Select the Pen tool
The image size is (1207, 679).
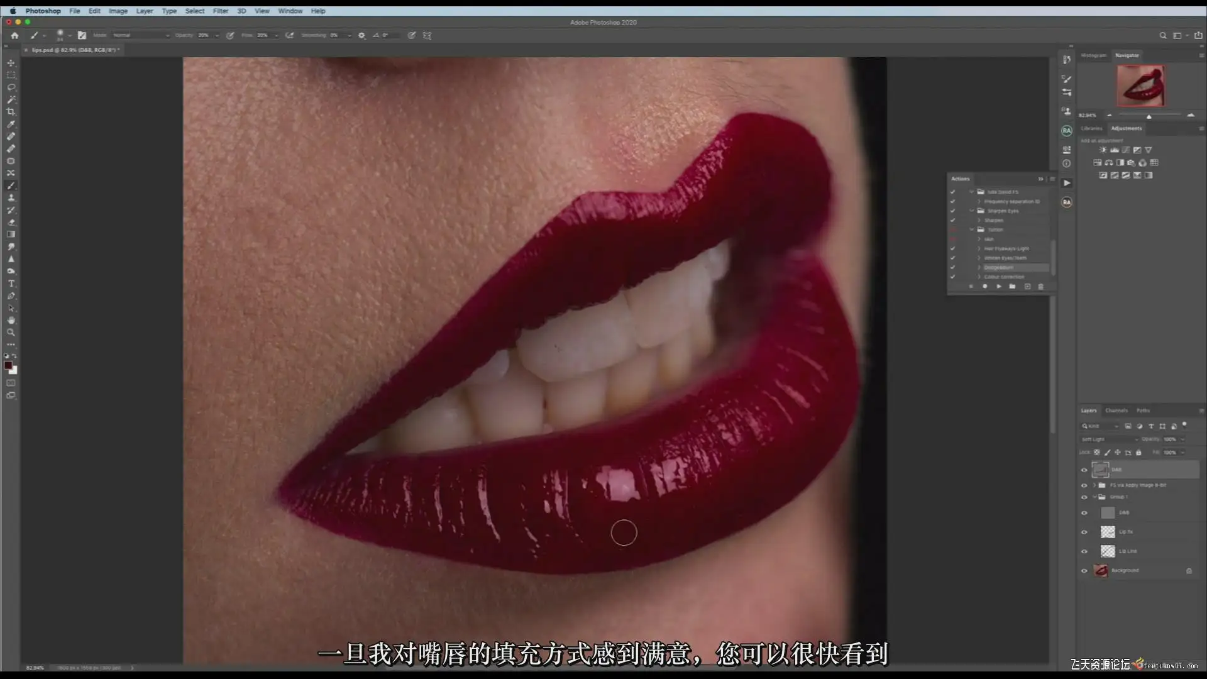(x=11, y=296)
